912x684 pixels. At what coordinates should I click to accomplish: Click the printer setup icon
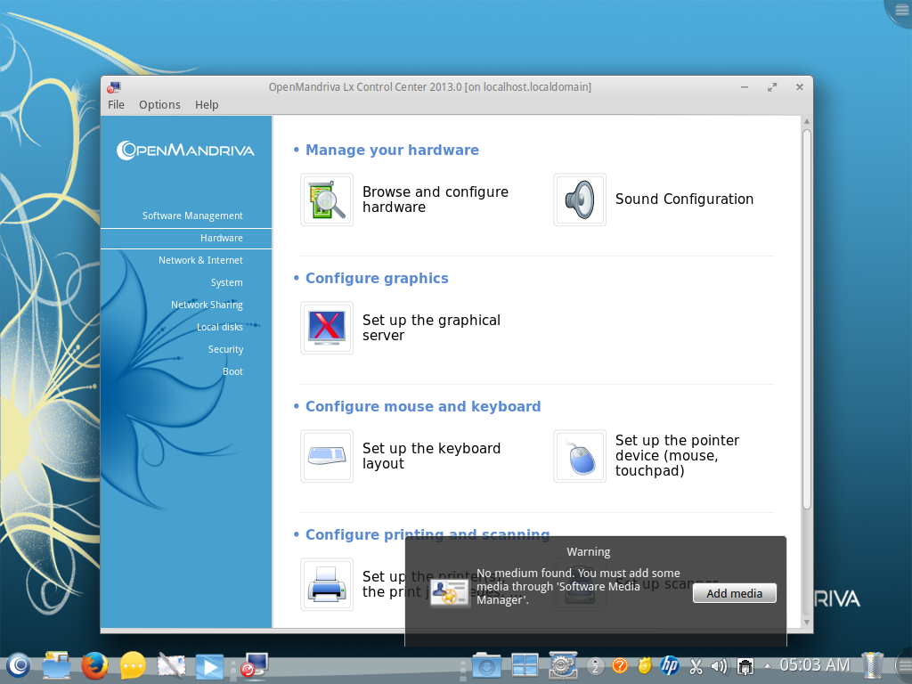pyautogui.click(x=327, y=584)
